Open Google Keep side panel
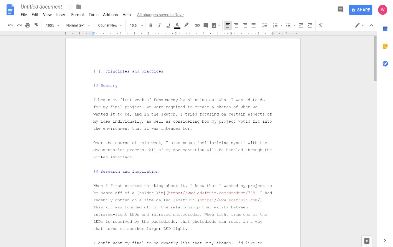The height and width of the screenshot is (247, 393). [385, 46]
